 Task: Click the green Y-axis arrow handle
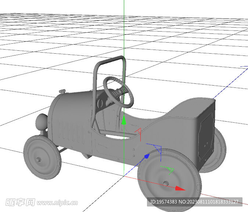click(124, 120)
